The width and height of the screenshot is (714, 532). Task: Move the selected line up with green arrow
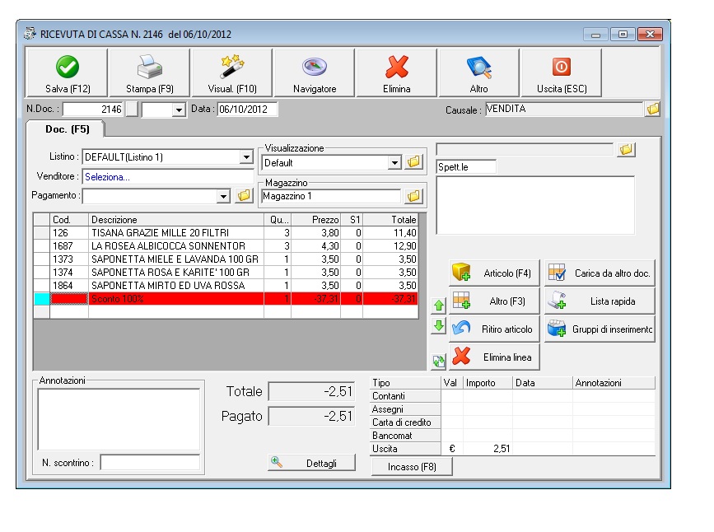(x=439, y=306)
